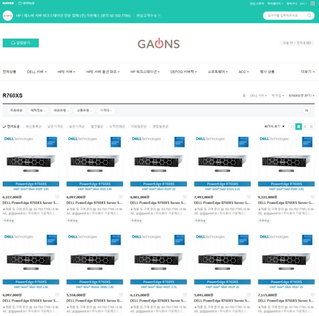Open the Silver 4509Y 2.6G product thumbnail
This screenshot has height=316, width=319.
[x=31, y=163]
